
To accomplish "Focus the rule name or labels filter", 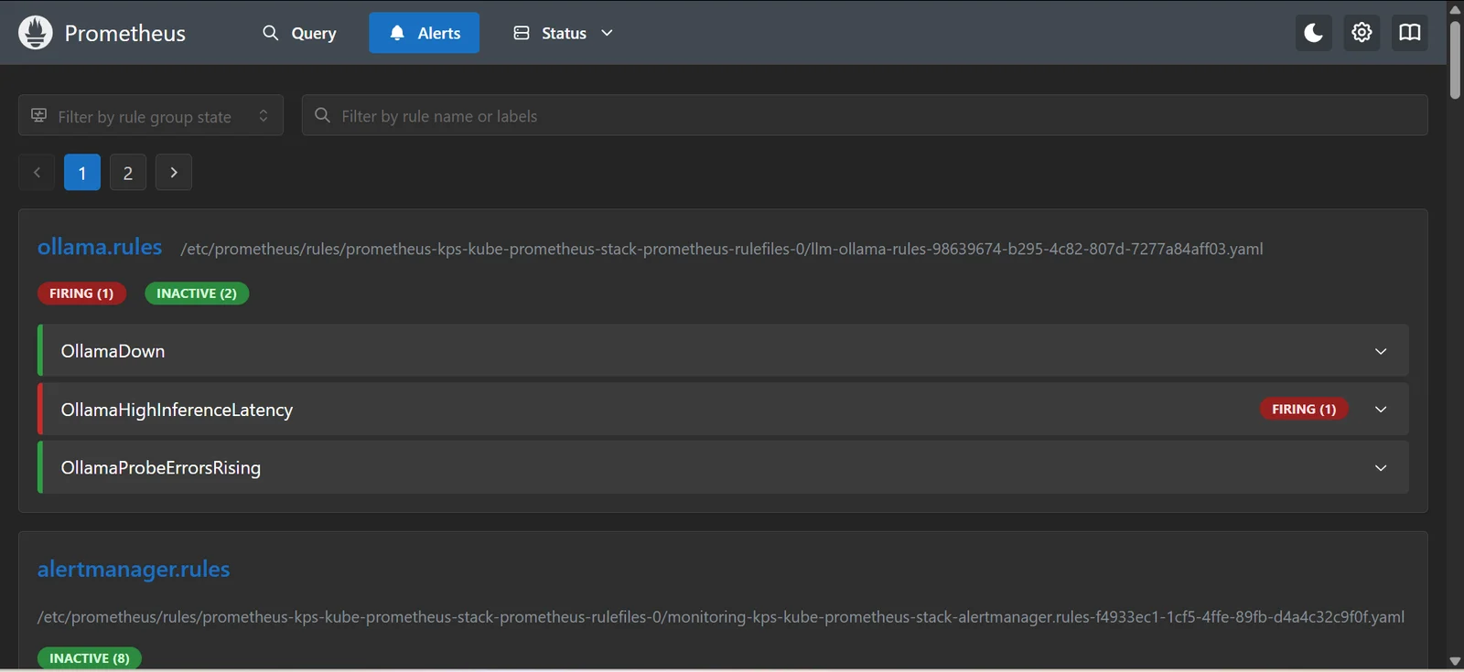I will 865,115.
